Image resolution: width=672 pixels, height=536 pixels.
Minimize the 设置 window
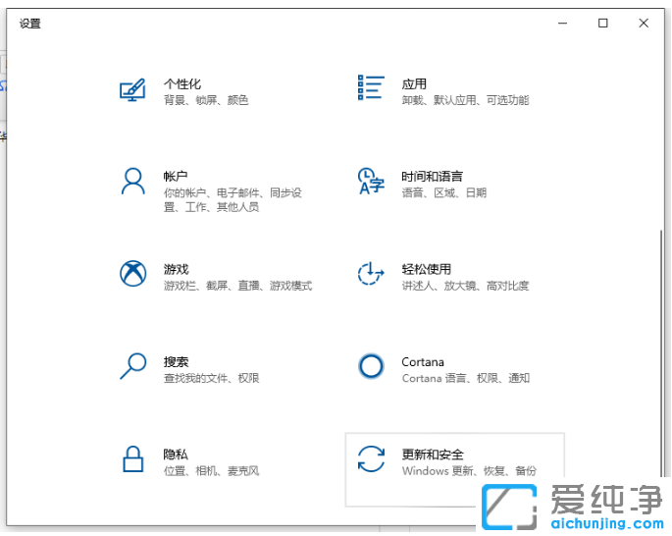pyautogui.click(x=563, y=24)
